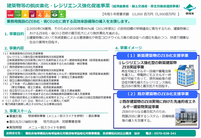This screenshot has height=138, width=201.
Task: Click item ②新築建築物のZEB実現に向けた先進的省エネルギー
Action: [58, 60]
